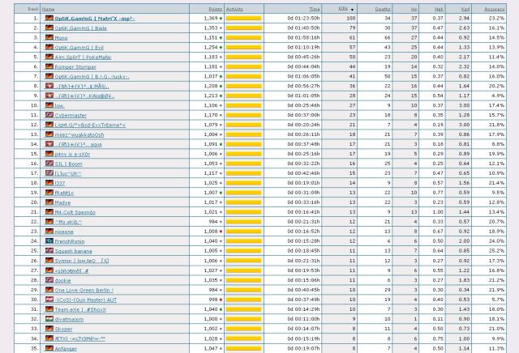The image size is (519, 353).
Task: Click the Kills sort arrow indicator
Action: (x=352, y=8)
